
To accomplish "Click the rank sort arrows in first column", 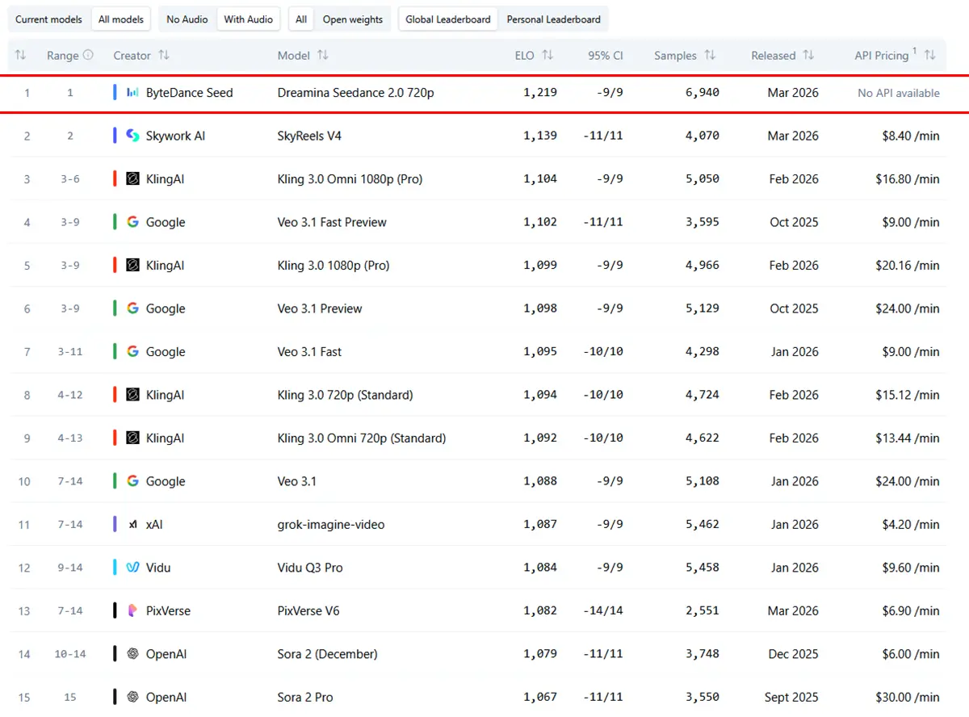I will point(21,56).
